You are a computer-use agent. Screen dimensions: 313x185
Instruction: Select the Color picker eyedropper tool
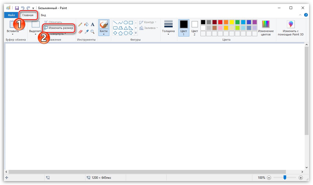[86, 32]
